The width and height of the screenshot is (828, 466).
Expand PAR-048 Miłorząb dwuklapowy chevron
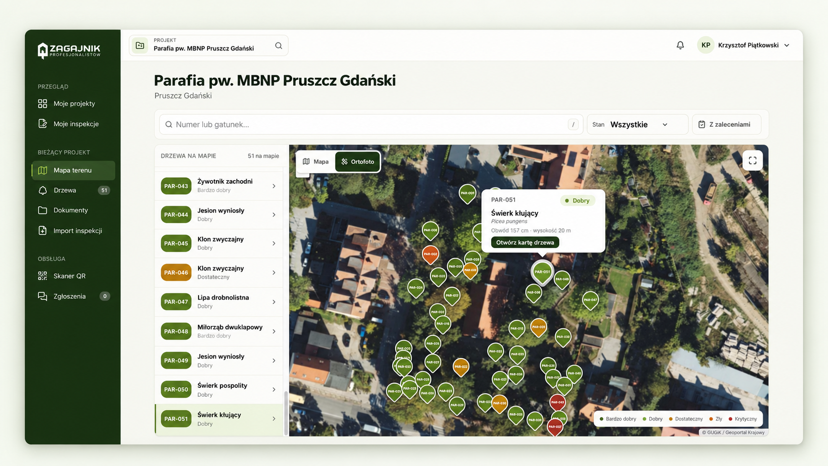click(274, 331)
